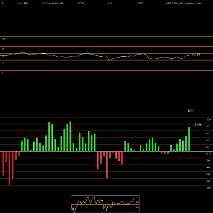
Task: Click the 26 label beside the mini chart
Action: click(137, 207)
